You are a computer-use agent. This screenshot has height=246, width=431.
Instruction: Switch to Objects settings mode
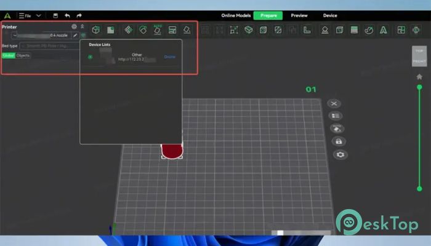(23, 55)
